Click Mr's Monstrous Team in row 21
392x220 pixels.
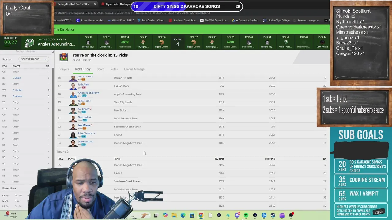(x=126, y=119)
